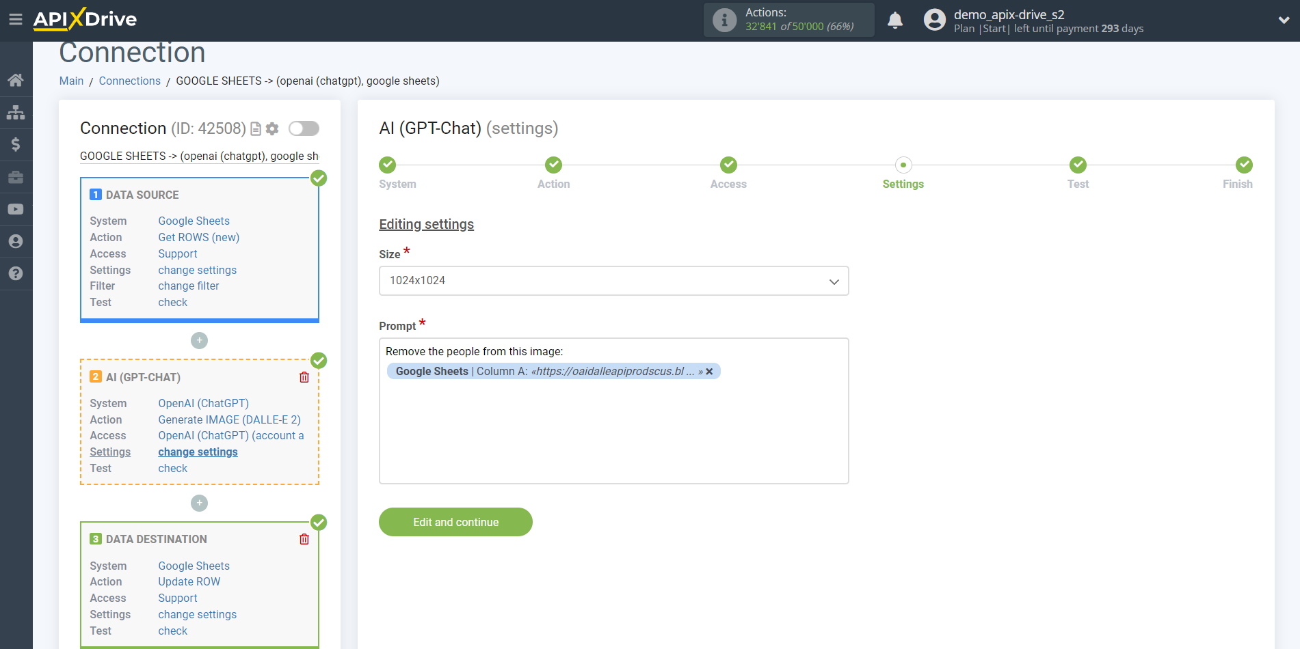
Task: Open connection settings gear icon
Action: pyautogui.click(x=272, y=128)
